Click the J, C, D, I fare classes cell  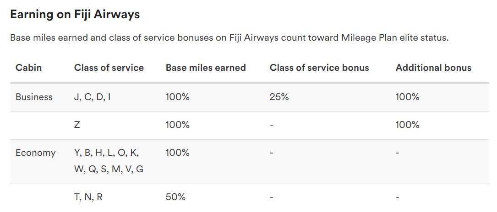click(x=92, y=97)
